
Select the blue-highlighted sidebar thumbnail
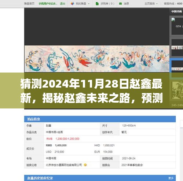[x=177, y=69]
